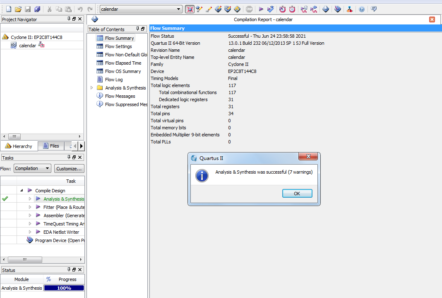Open Flow Elapsed Time report
The width and height of the screenshot is (442, 298).
pyautogui.click(x=123, y=63)
